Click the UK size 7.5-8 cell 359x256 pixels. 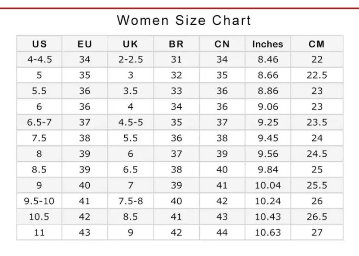[x=131, y=201]
